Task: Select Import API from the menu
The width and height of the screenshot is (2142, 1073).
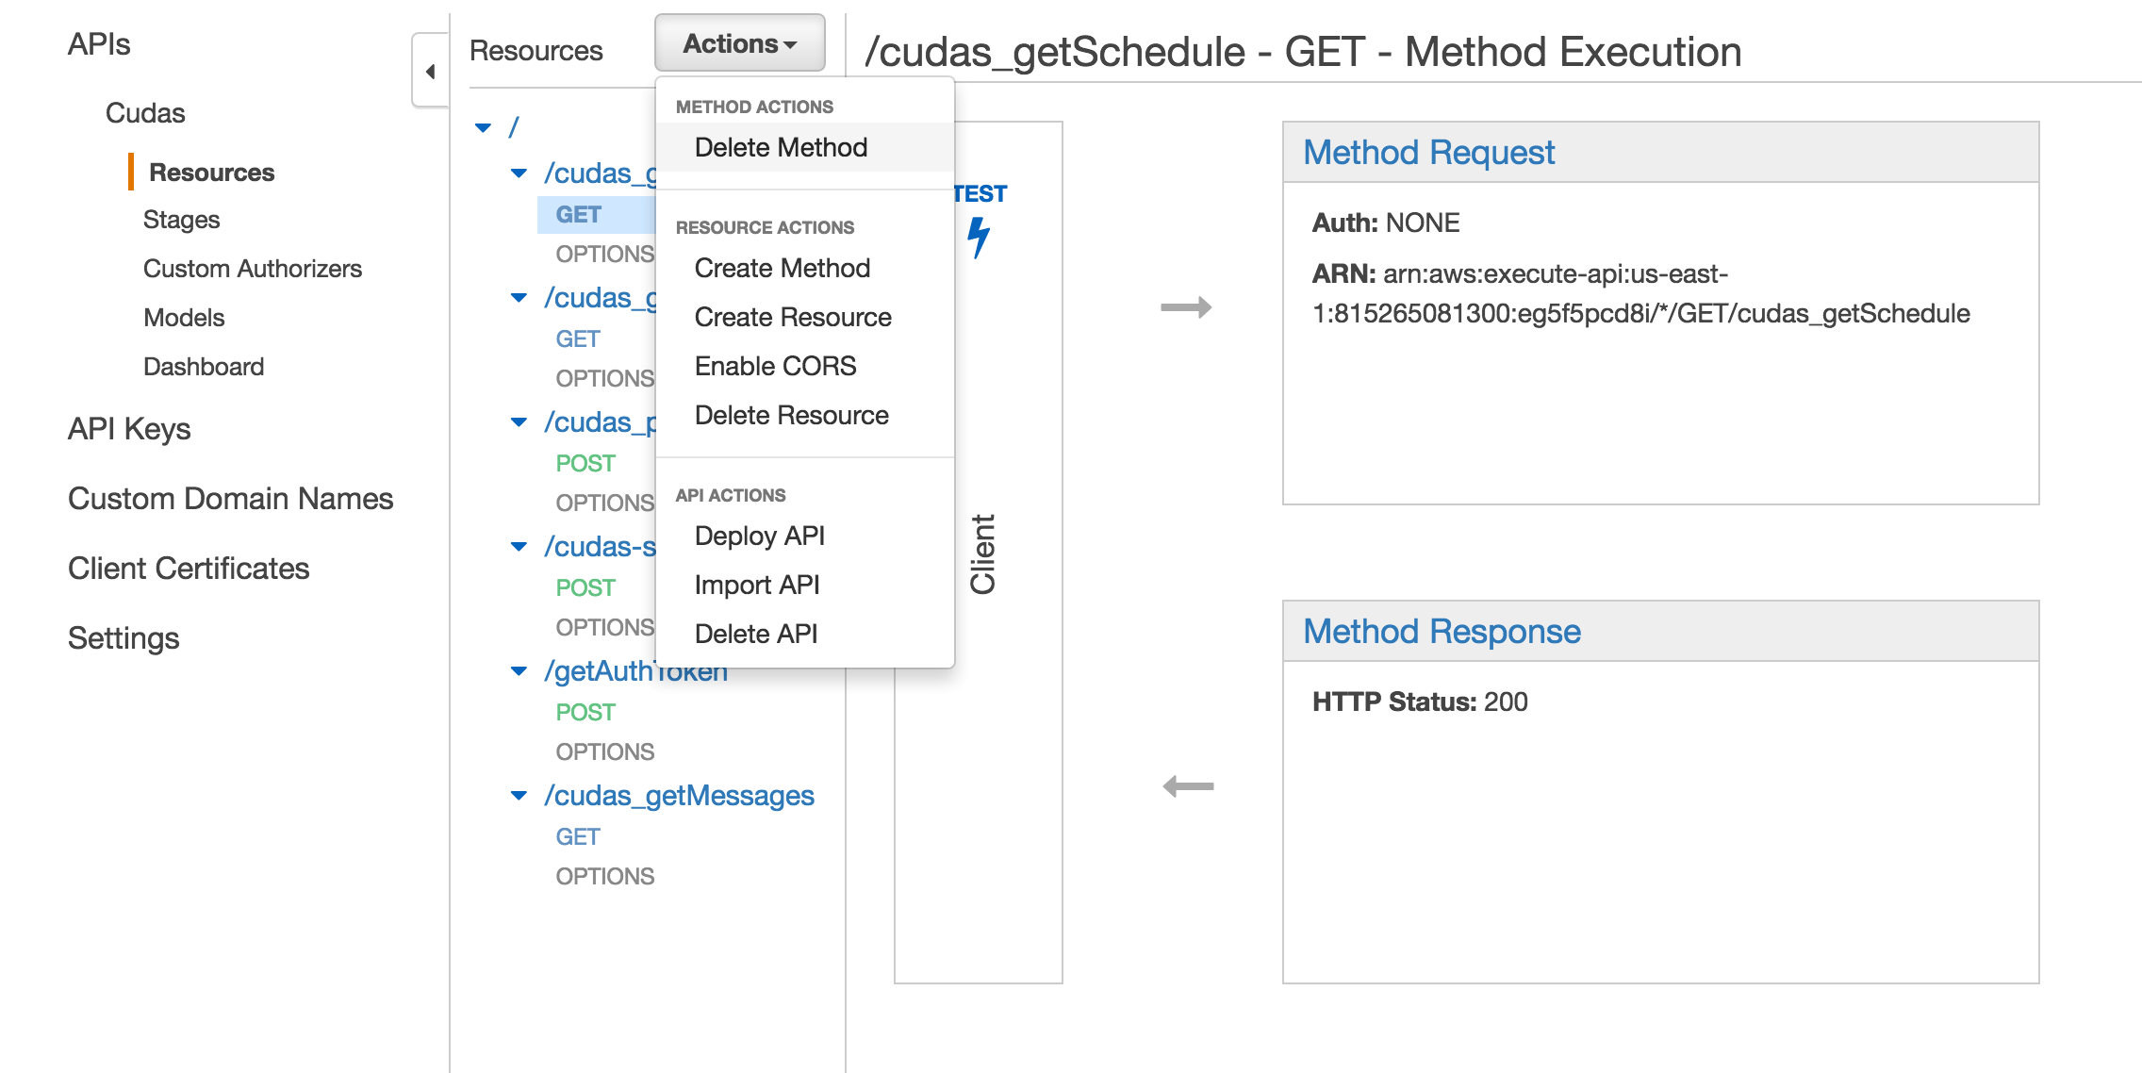Action: [x=756, y=585]
